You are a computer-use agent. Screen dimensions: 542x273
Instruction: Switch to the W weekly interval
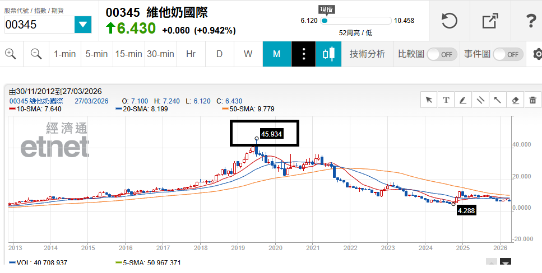[248, 54]
